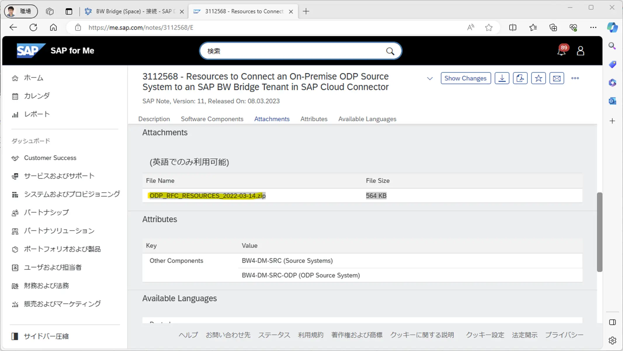The height and width of the screenshot is (351, 623).
Task: Click the Edge sidebar search icon
Action: tap(612, 46)
